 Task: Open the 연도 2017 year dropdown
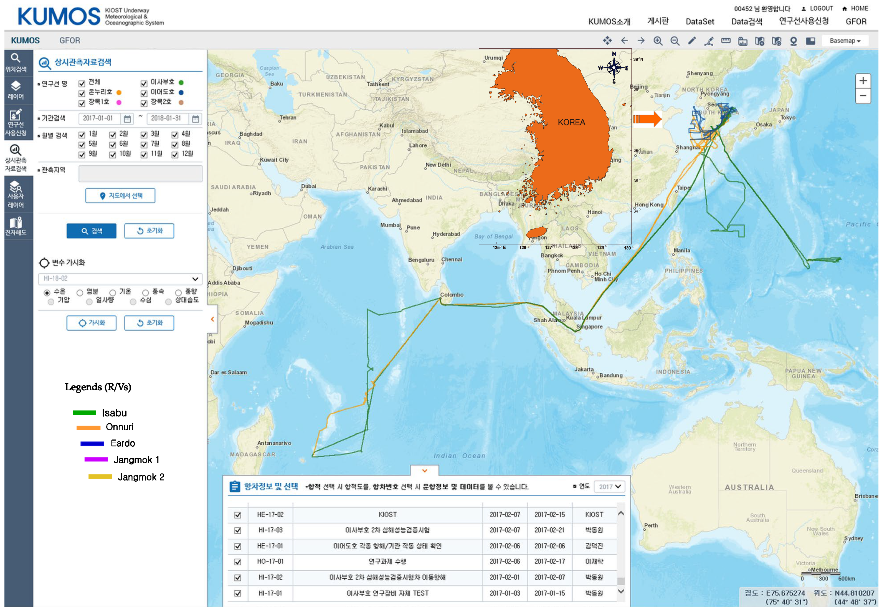609,487
